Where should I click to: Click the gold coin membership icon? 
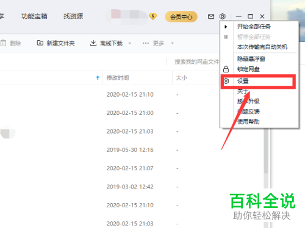(x=153, y=16)
